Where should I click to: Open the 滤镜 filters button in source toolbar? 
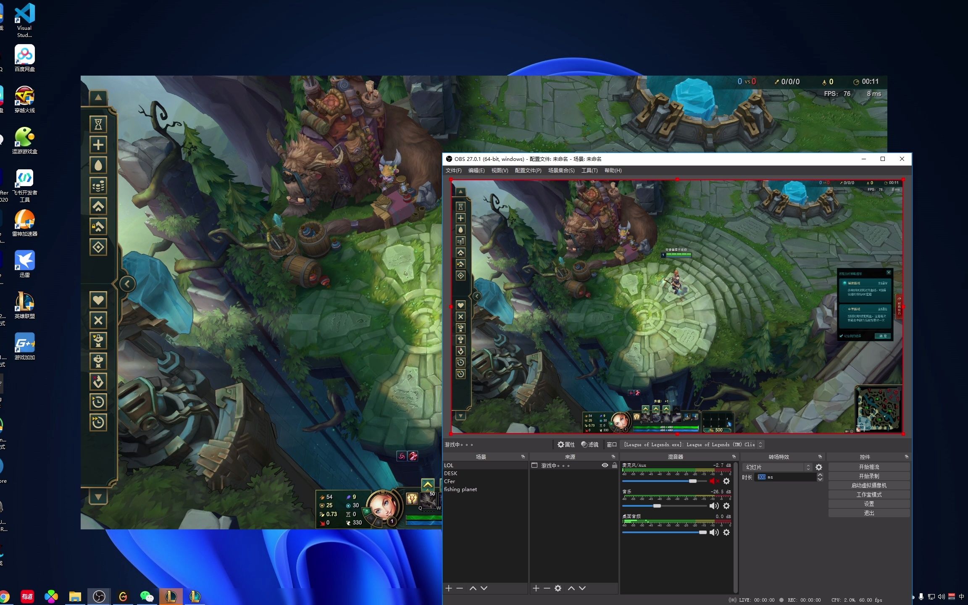click(x=589, y=445)
